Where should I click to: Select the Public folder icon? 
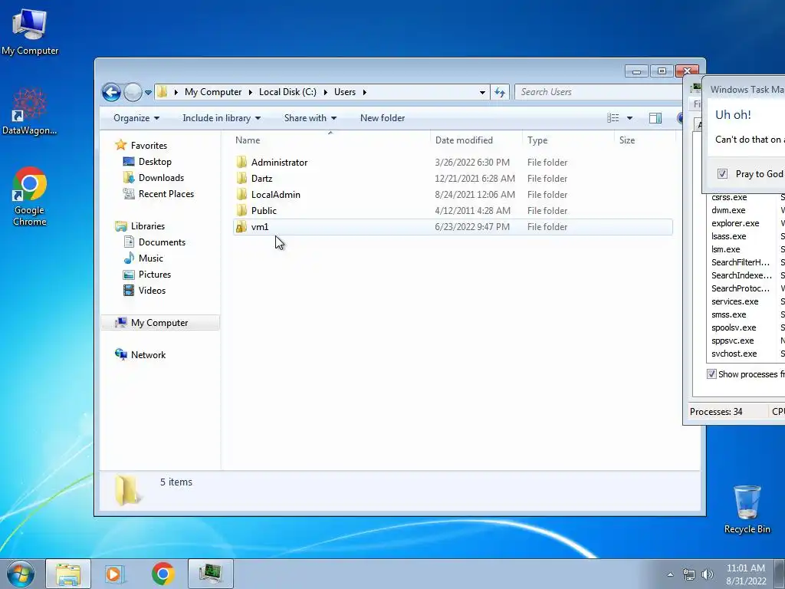click(x=241, y=210)
